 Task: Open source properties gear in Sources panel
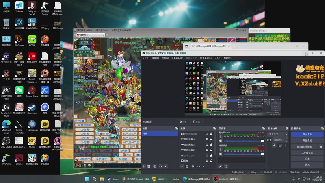click(193, 166)
